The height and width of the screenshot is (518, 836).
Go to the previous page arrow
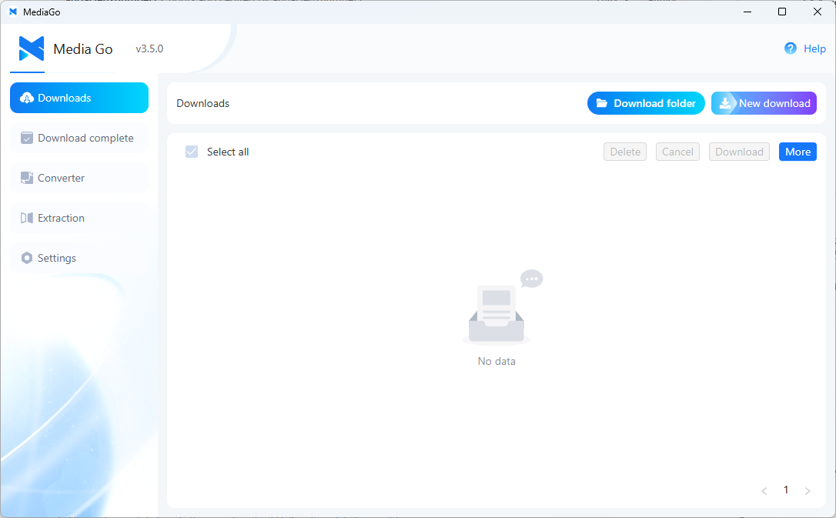(764, 490)
